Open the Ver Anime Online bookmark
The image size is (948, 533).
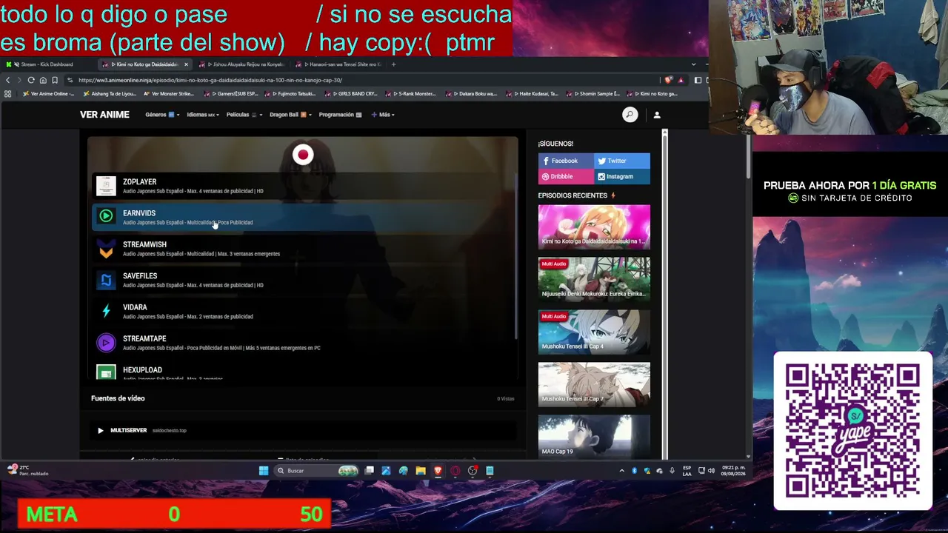point(50,94)
